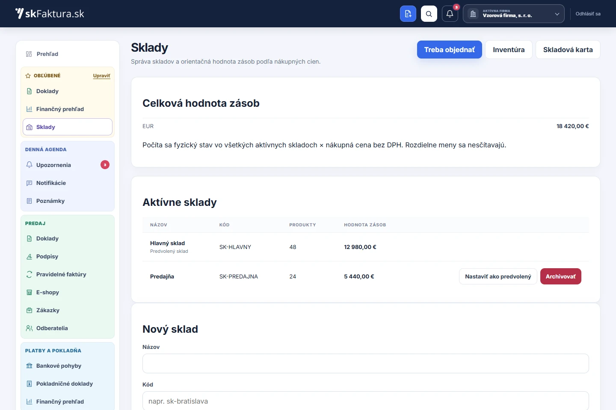Click the Notifikácie message icon
Screen dimensions: 616x410
[x=30, y=183]
